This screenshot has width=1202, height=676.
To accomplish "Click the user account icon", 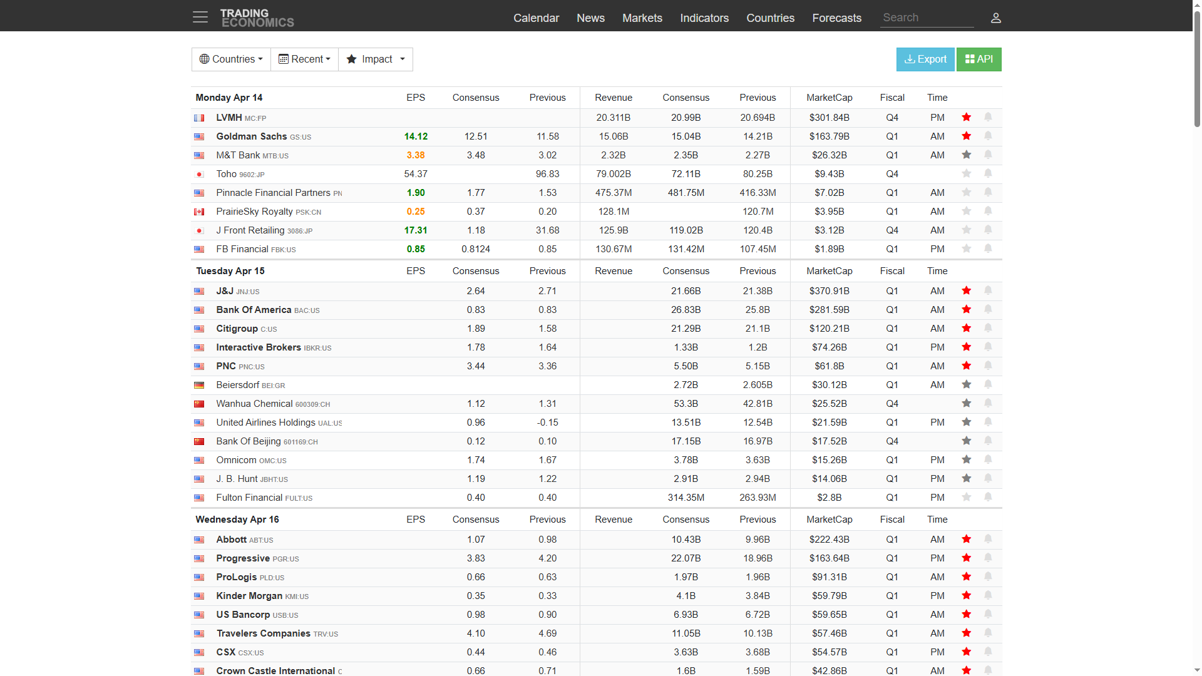I will point(996,18).
